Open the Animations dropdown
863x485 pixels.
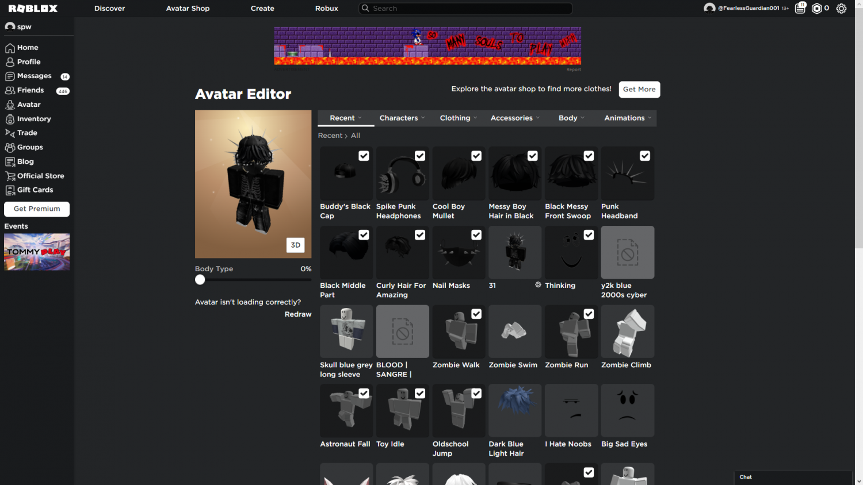628,118
